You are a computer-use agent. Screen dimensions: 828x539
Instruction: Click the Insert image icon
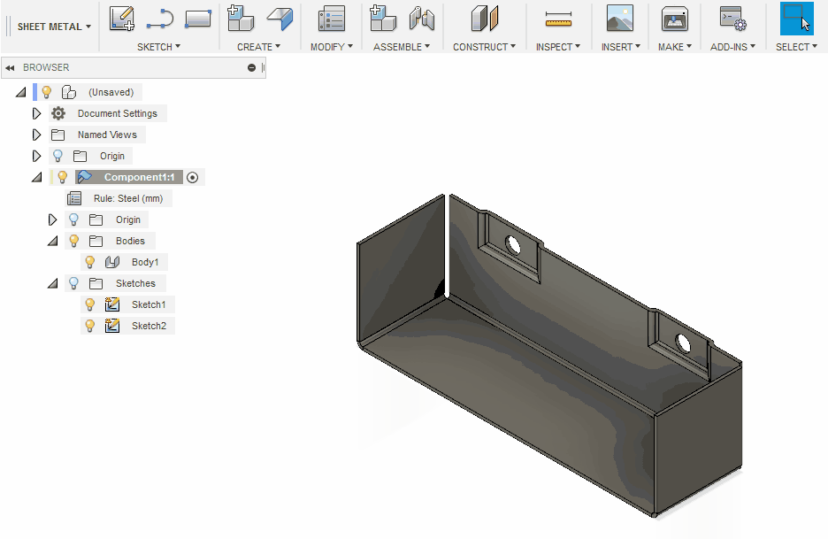tap(619, 19)
